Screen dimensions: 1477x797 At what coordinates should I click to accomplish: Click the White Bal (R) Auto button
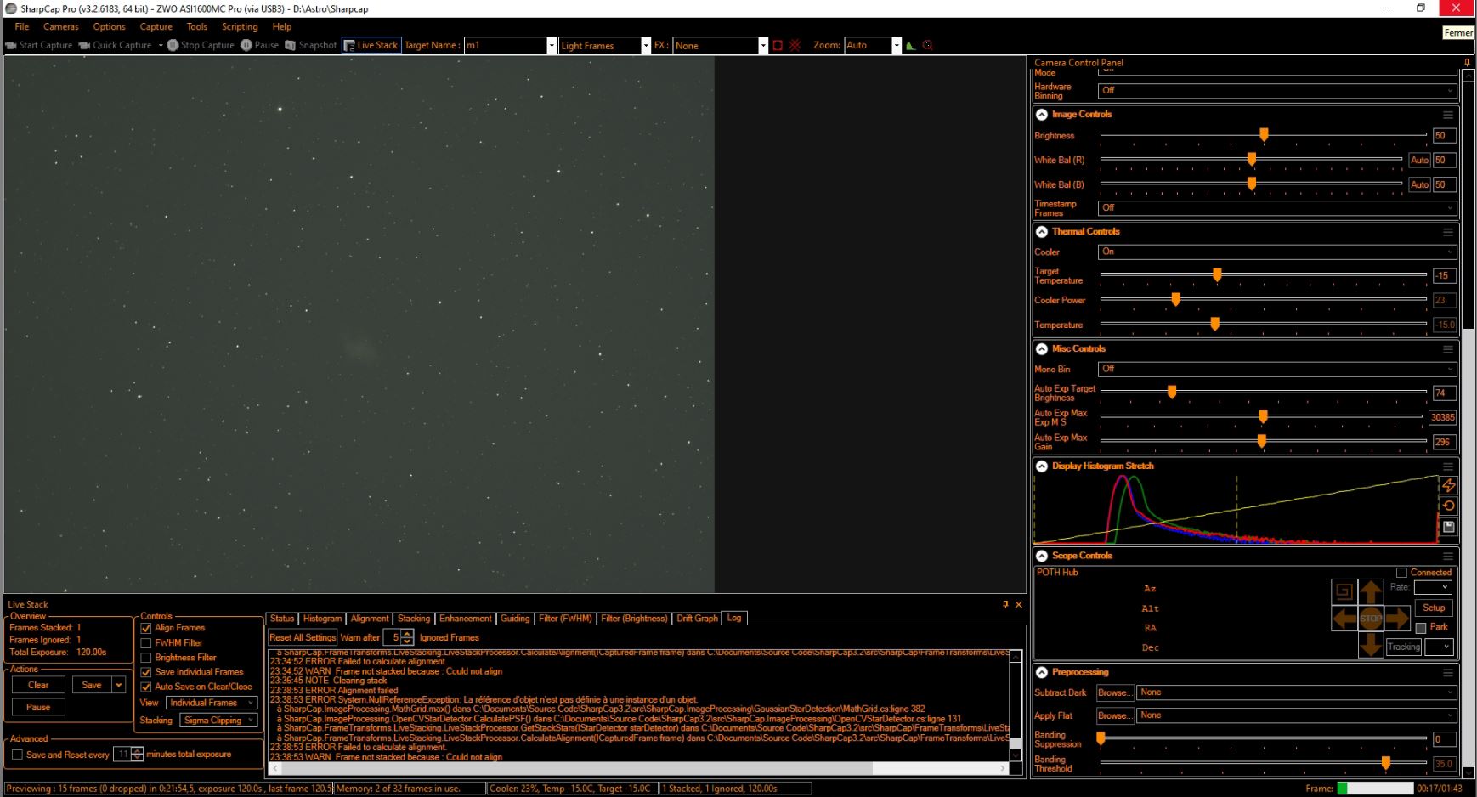[x=1419, y=160]
